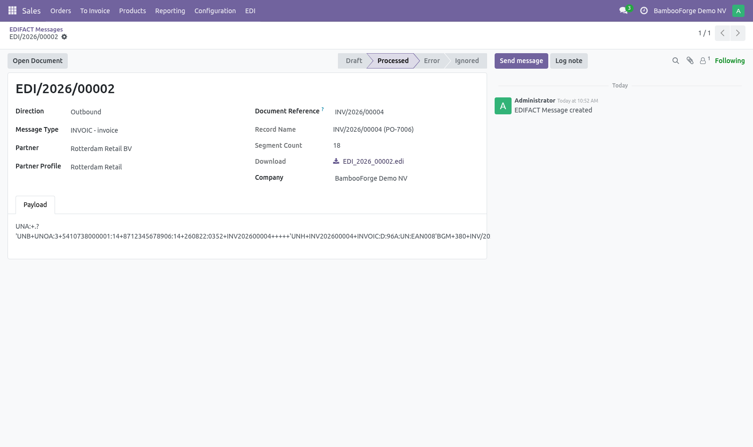Go back to EDIFACT Messages breadcrumb
Image resolution: width=753 pixels, height=447 pixels.
click(x=36, y=29)
